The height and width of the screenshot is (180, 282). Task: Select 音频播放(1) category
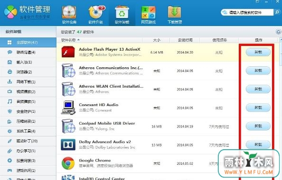pyautogui.click(x=28, y=101)
